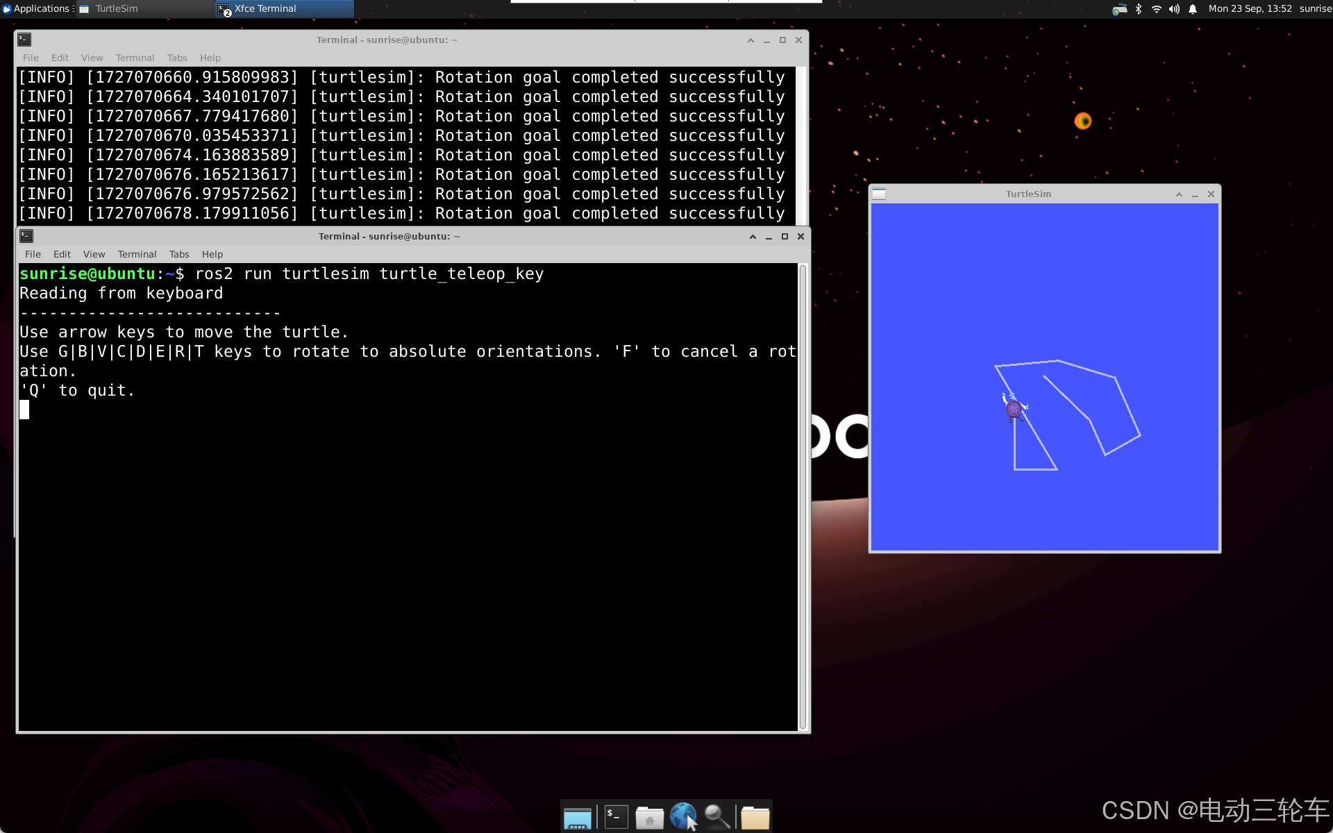Open Terminal menu in lower terminal
Viewport: 1333px width, 833px height.
click(x=137, y=254)
